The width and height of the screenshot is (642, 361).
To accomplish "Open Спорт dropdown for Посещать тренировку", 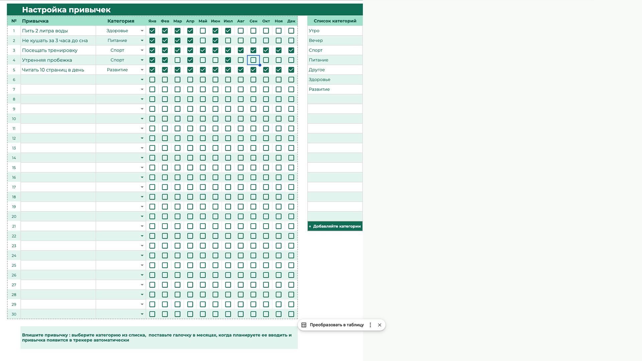I will pos(142,50).
